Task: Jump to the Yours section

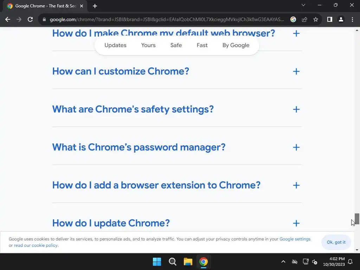Action: point(148,45)
